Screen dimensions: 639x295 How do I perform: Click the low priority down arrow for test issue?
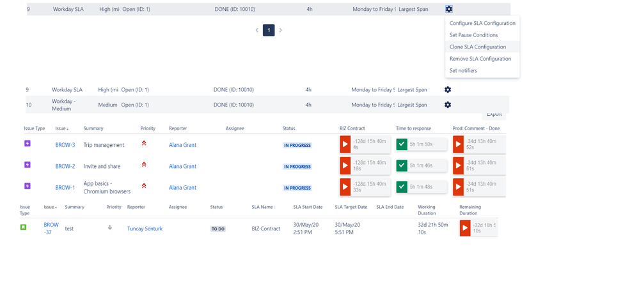109,227
